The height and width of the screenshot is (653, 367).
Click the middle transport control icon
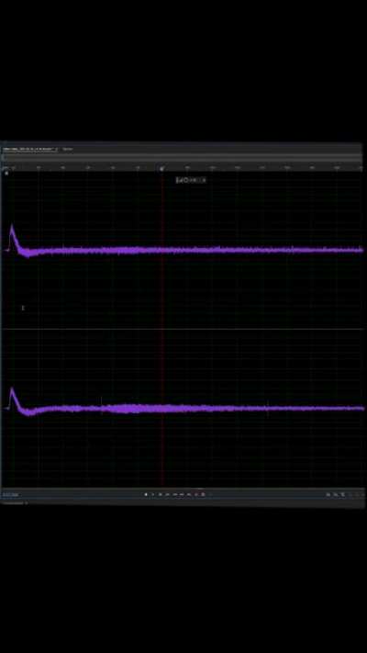174,494
